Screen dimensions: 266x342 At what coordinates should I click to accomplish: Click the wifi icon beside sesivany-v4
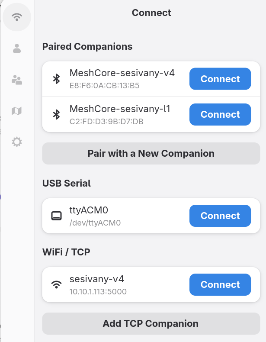point(56,284)
